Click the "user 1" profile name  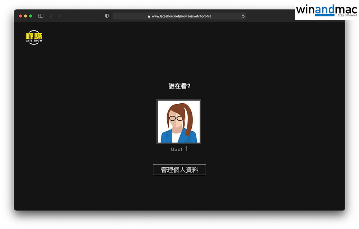[x=179, y=149]
